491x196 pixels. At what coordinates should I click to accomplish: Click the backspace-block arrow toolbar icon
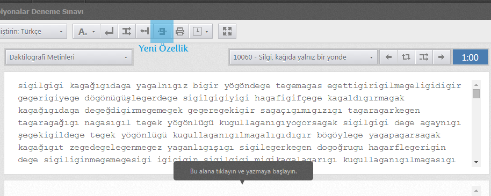pyautogui.click(x=145, y=31)
